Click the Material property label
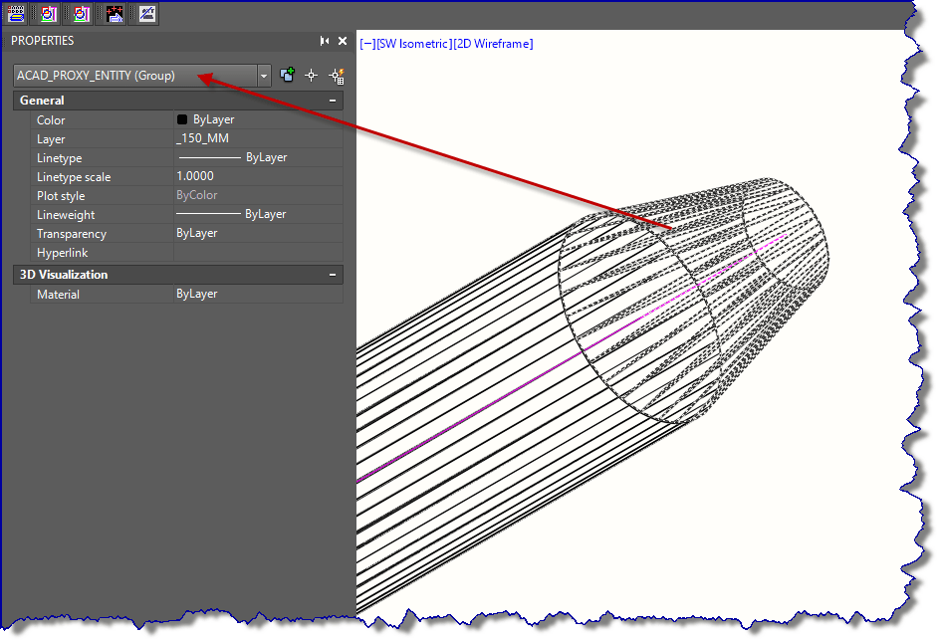Viewport: 937px width, 640px height. (x=58, y=295)
